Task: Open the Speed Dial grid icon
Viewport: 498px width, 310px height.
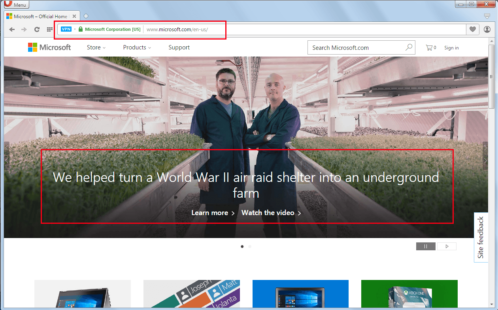Action: click(x=49, y=29)
